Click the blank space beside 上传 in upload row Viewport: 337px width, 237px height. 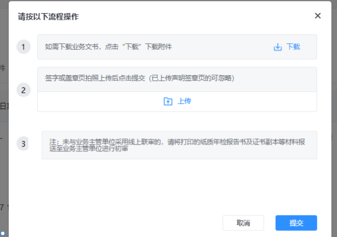point(256,102)
